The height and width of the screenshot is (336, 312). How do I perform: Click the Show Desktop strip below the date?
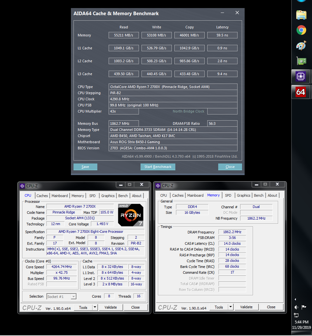point(301,333)
